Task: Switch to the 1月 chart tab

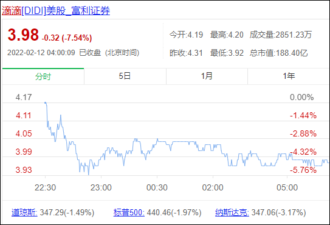Action: coord(207,76)
